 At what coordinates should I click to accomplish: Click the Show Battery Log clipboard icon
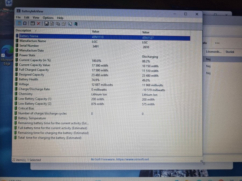(x=25, y=23)
